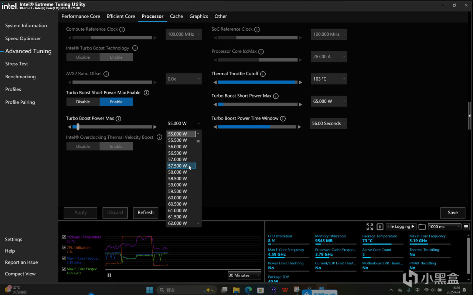
Task: Pause the monitoring graph playback
Action: click(x=109, y=275)
